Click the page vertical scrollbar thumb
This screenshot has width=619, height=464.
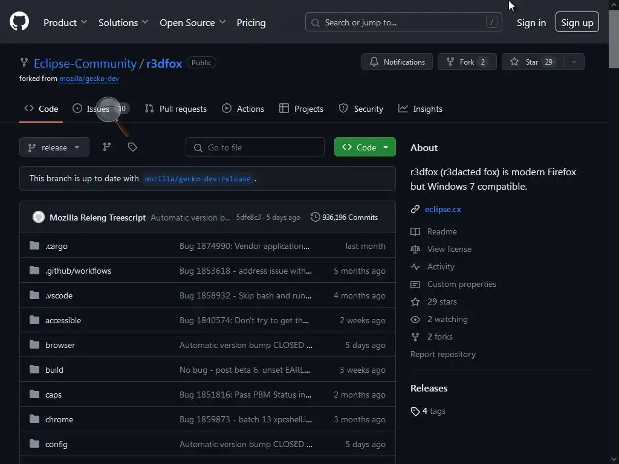tap(614, 38)
